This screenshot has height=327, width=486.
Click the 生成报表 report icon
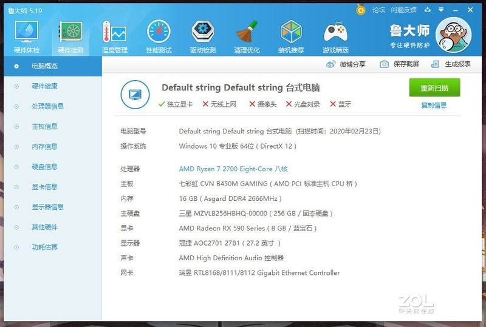click(x=435, y=64)
